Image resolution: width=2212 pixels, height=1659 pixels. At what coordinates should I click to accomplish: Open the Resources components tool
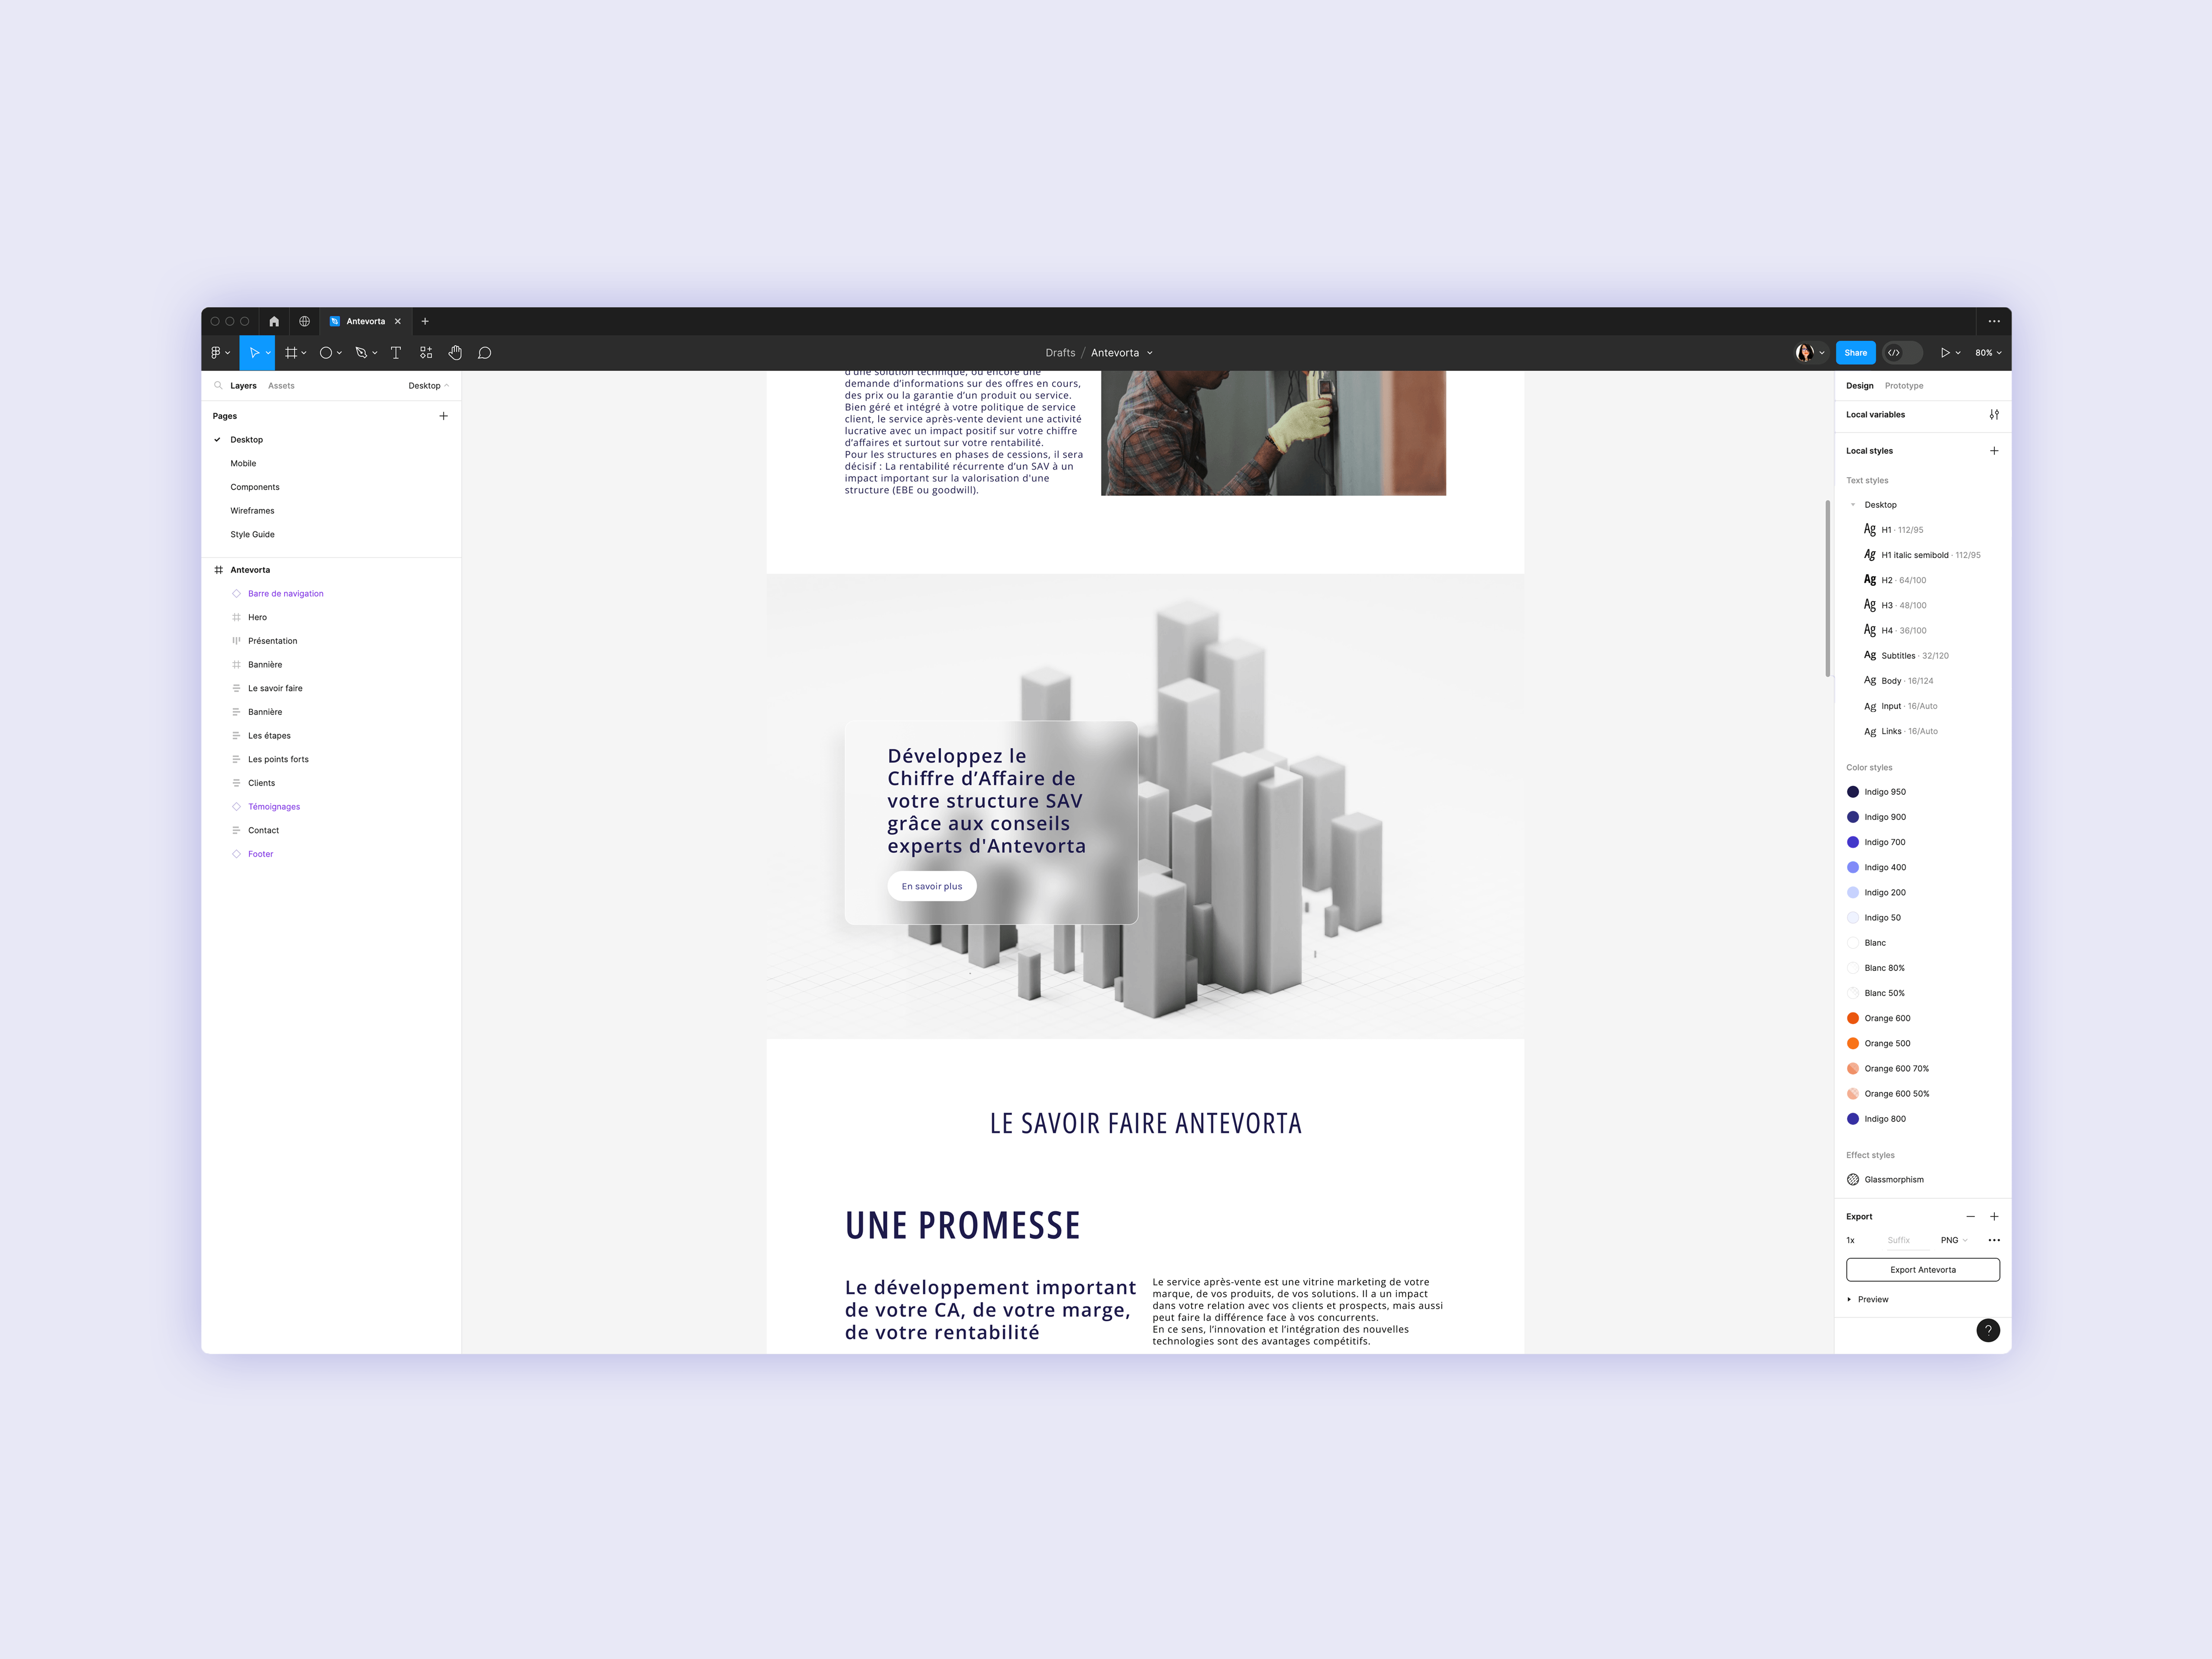tap(426, 353)
